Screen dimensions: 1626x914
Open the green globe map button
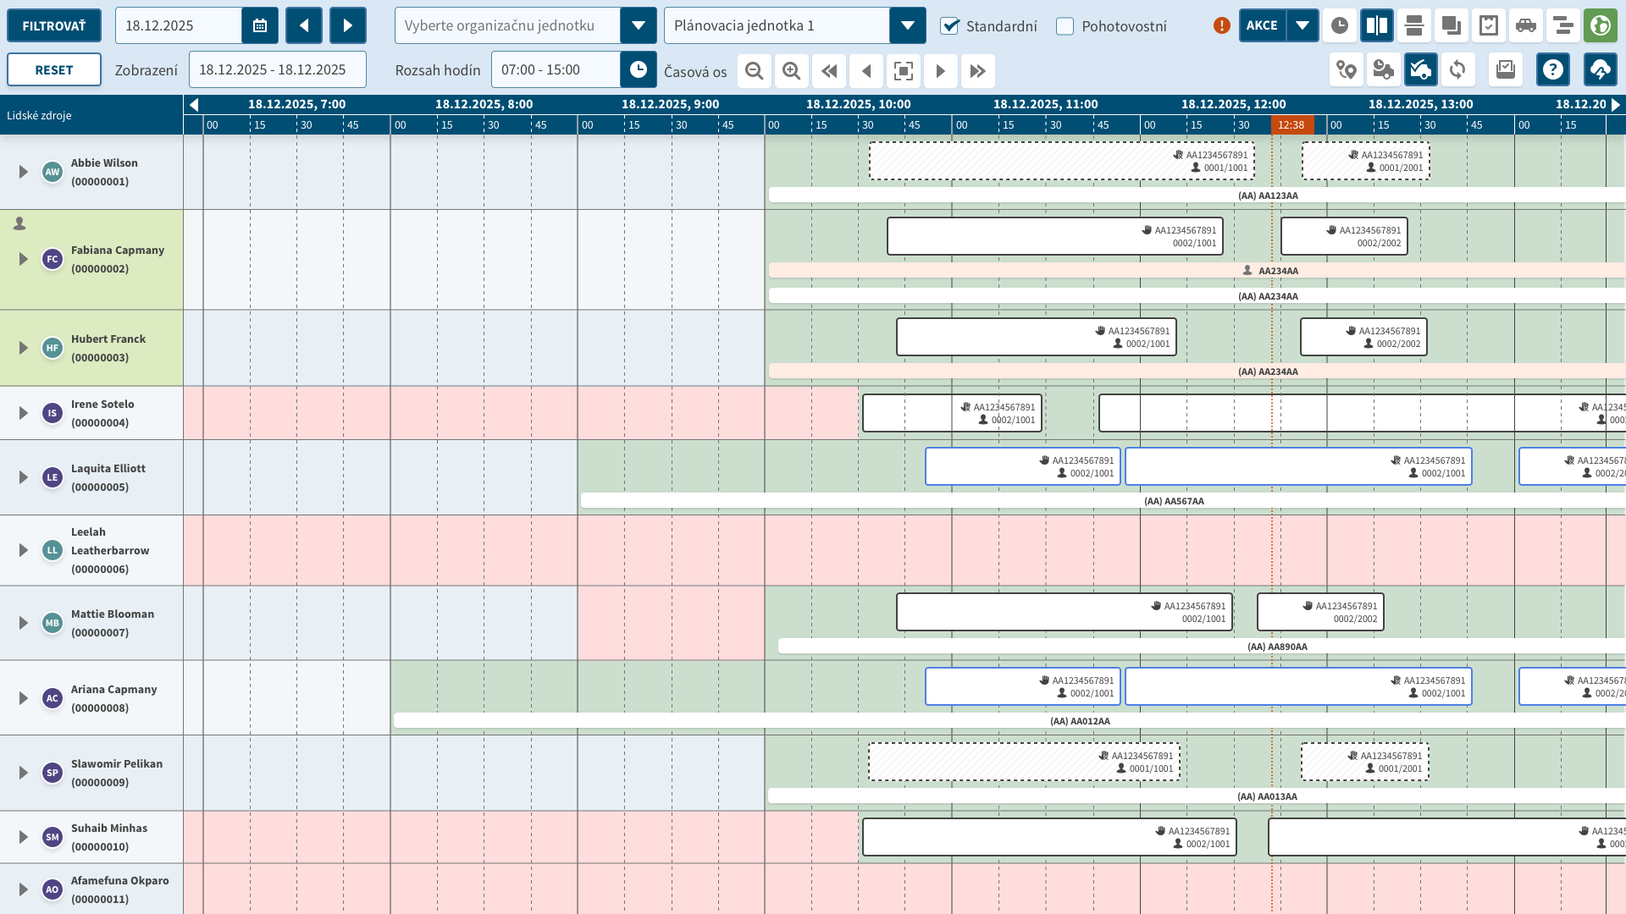pos(1601,26)
